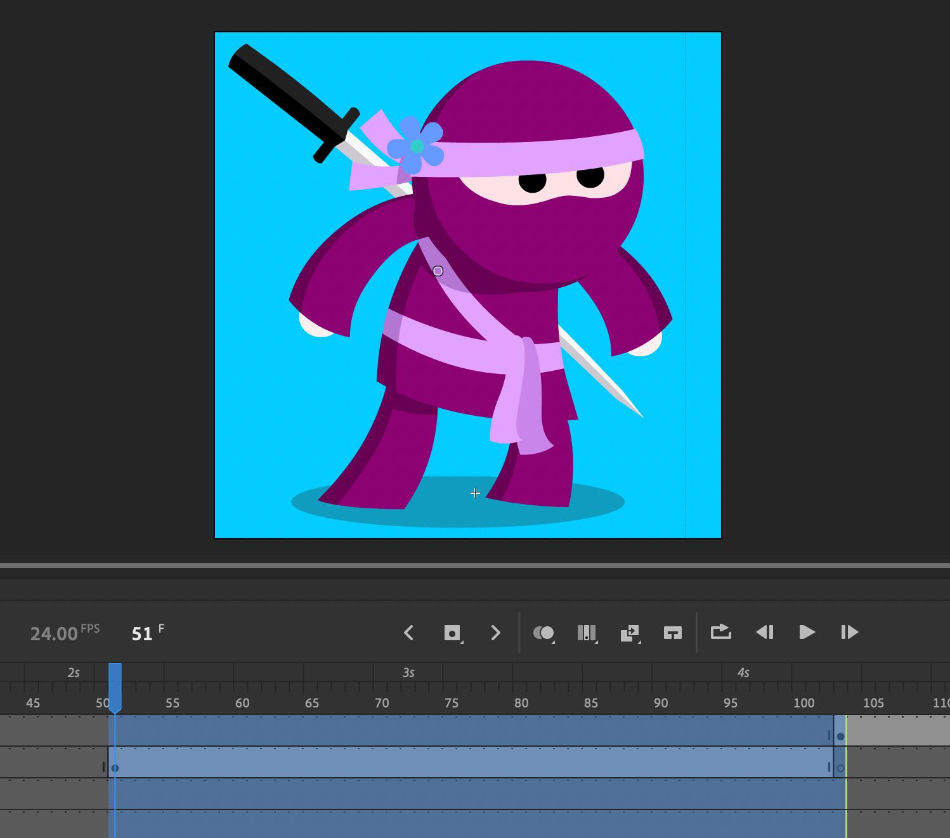This screenshot has width=950, height=838.
Task: Click the 2s time marker on the ruler
Action: tap(74, 673)
